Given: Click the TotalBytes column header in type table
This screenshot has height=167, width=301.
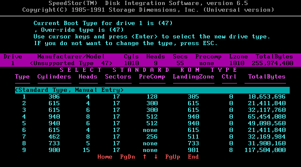Looking at the screenshot, I should [x=267, y=77].
